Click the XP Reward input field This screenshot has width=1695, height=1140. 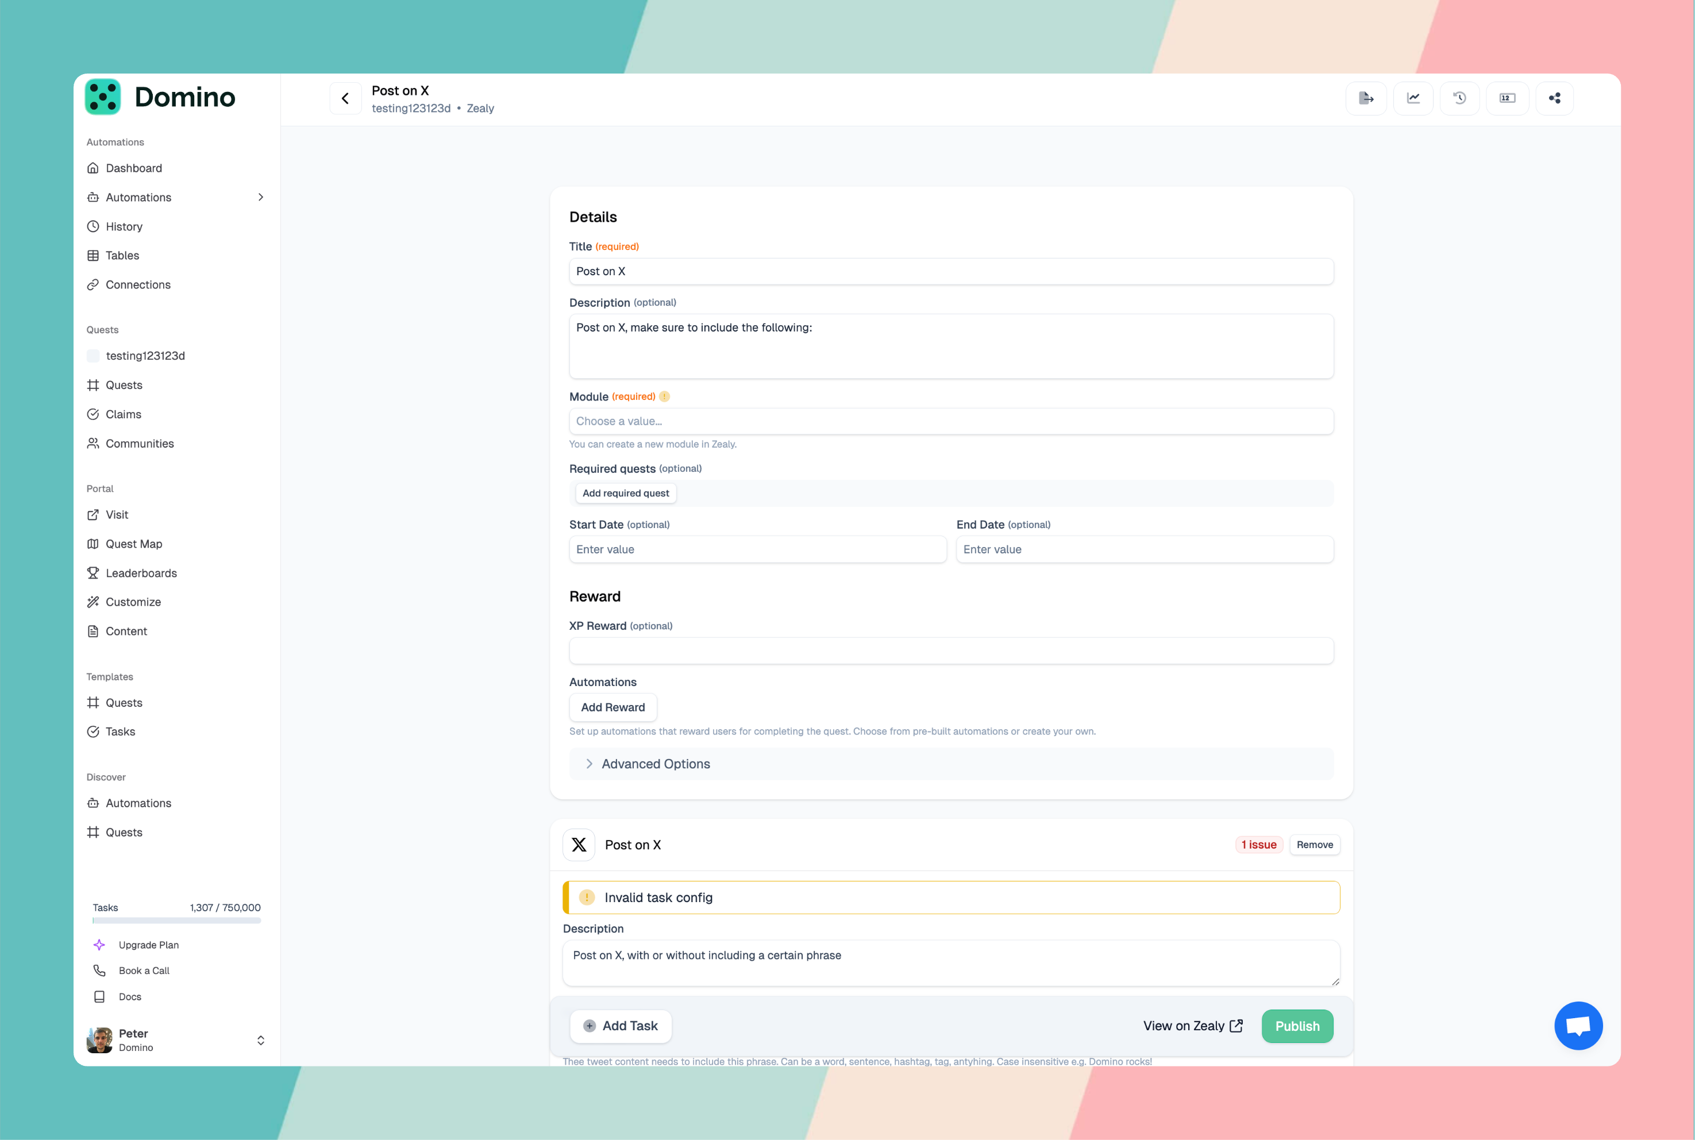point(951,650)
